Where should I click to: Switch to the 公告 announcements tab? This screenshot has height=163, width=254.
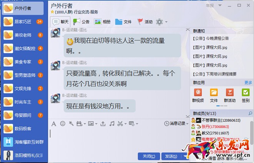click(x=81, y=22)
